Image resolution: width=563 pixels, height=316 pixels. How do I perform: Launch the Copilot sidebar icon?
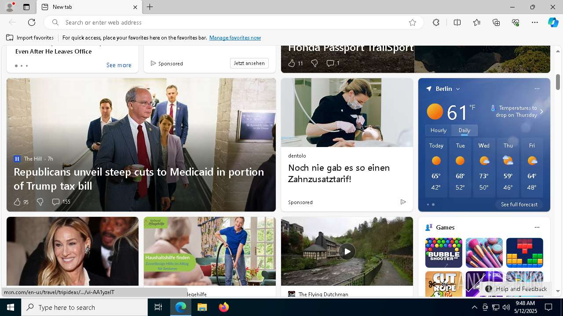coord(553,22)
